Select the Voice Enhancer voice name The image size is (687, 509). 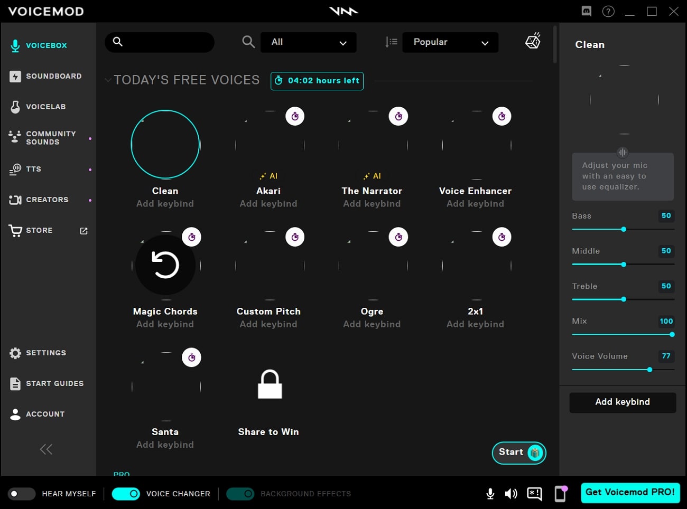coord(475,191)
